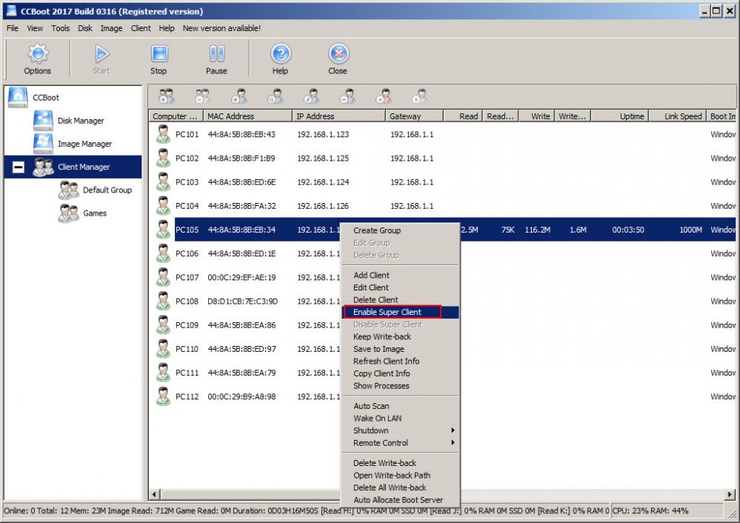
Task: Choose Auto Scan from context menu
Action: 400,406
